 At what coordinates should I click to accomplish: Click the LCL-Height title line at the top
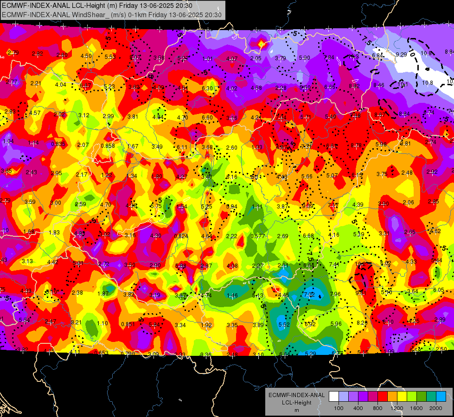point(97,6)
